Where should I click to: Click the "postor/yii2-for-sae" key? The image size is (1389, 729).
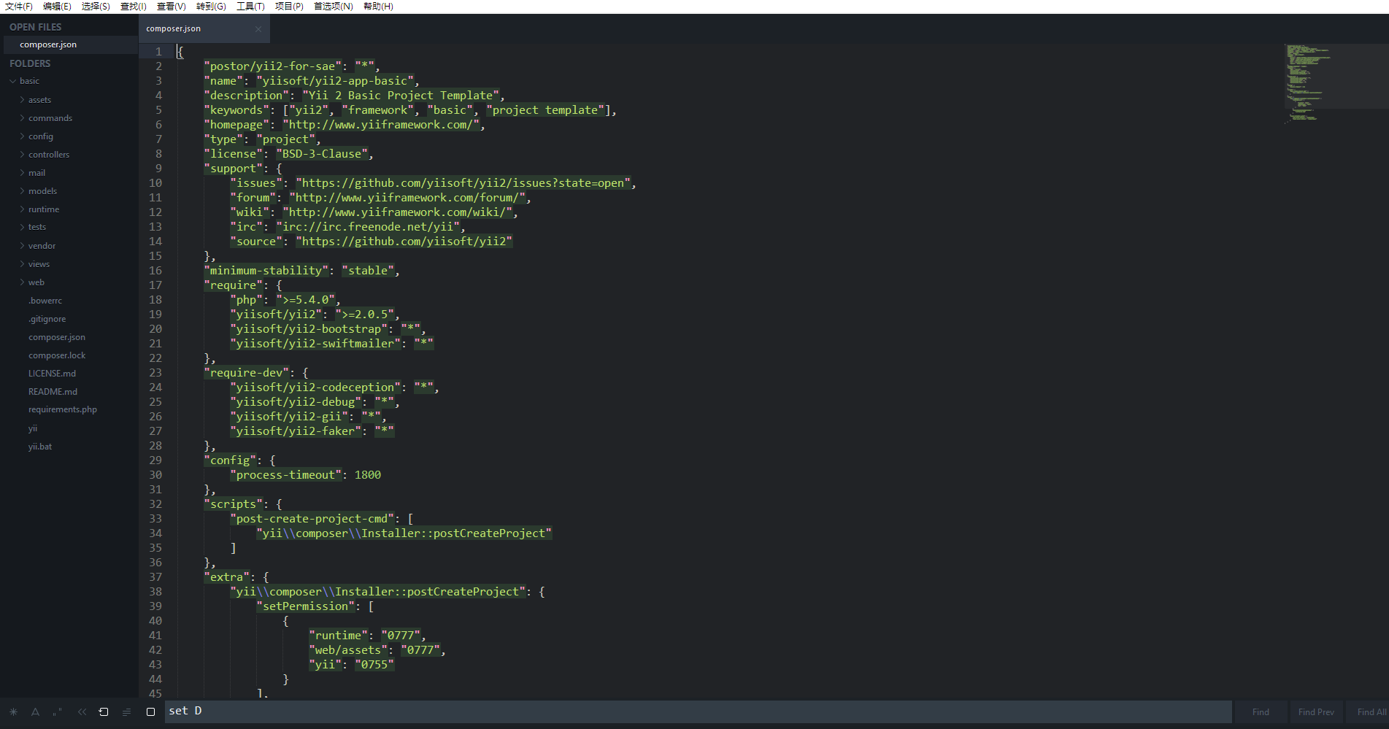click(273, 66)
